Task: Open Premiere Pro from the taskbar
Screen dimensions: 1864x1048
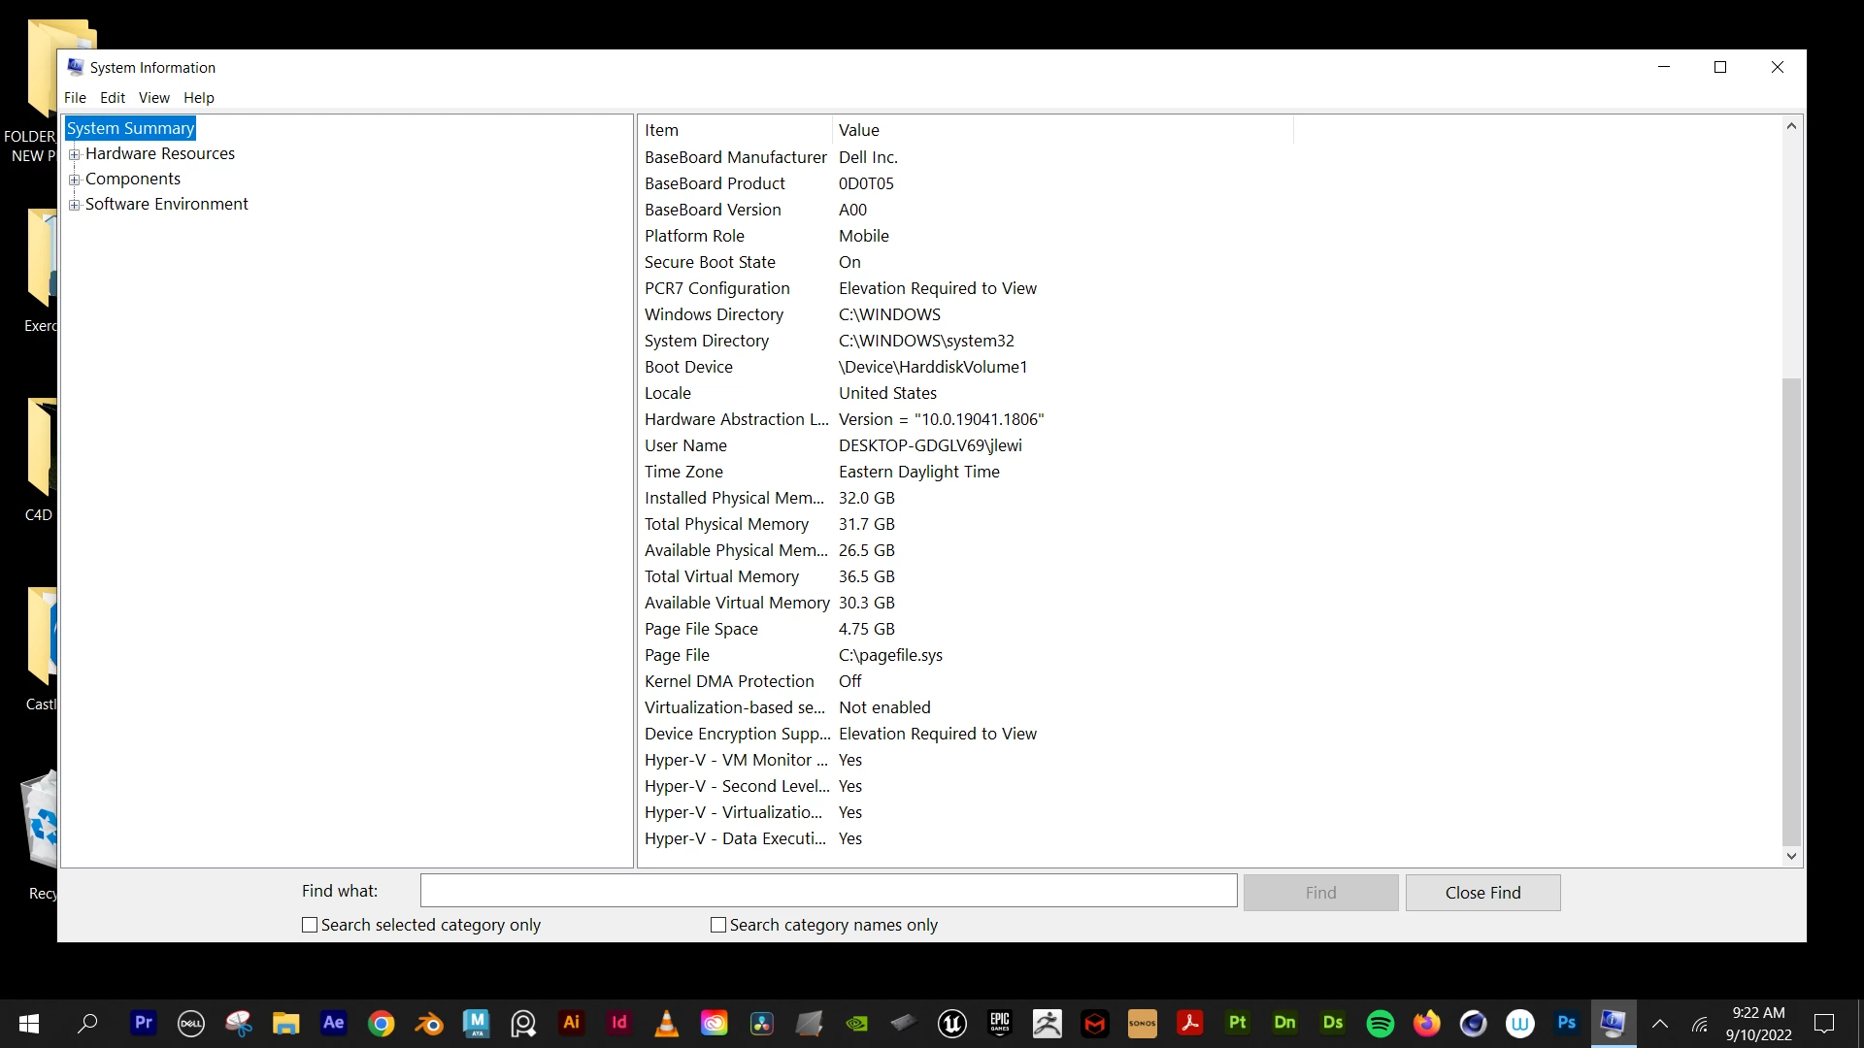Action: point(144,1023)
